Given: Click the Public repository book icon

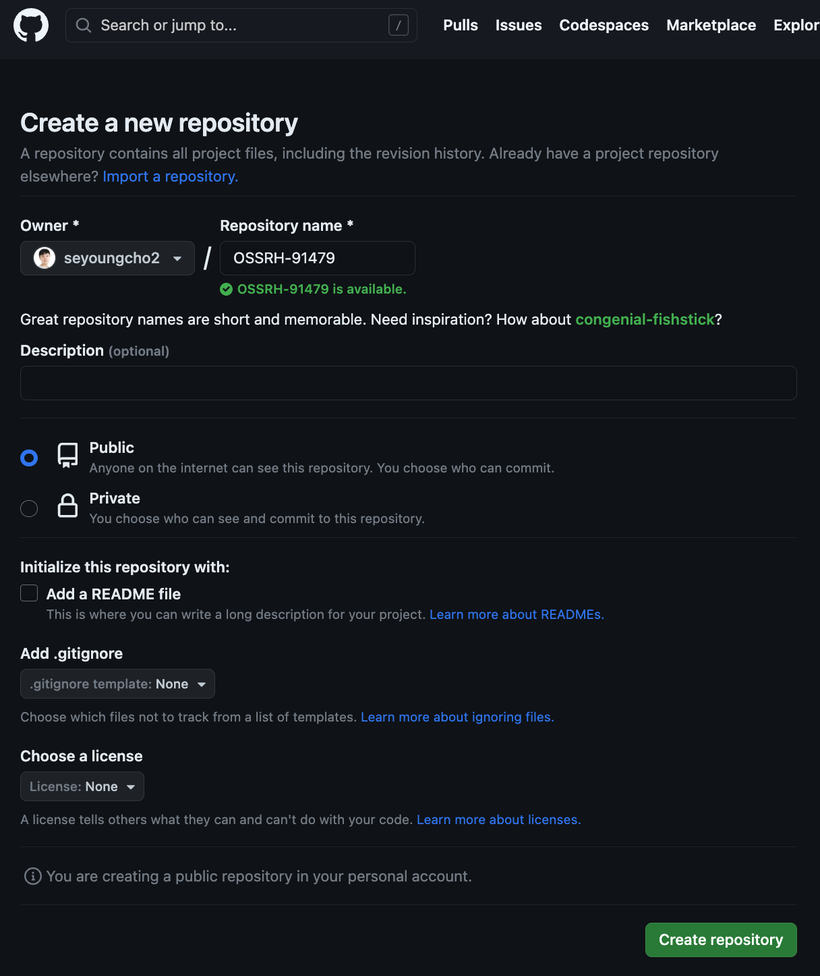Looking at the screenshot, I should [x=67, y=456].
